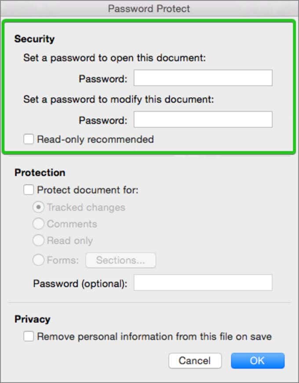This screenshot has width=299, height=383.
Task: Click the Security section heading
Action: click(x=34, y=39)
